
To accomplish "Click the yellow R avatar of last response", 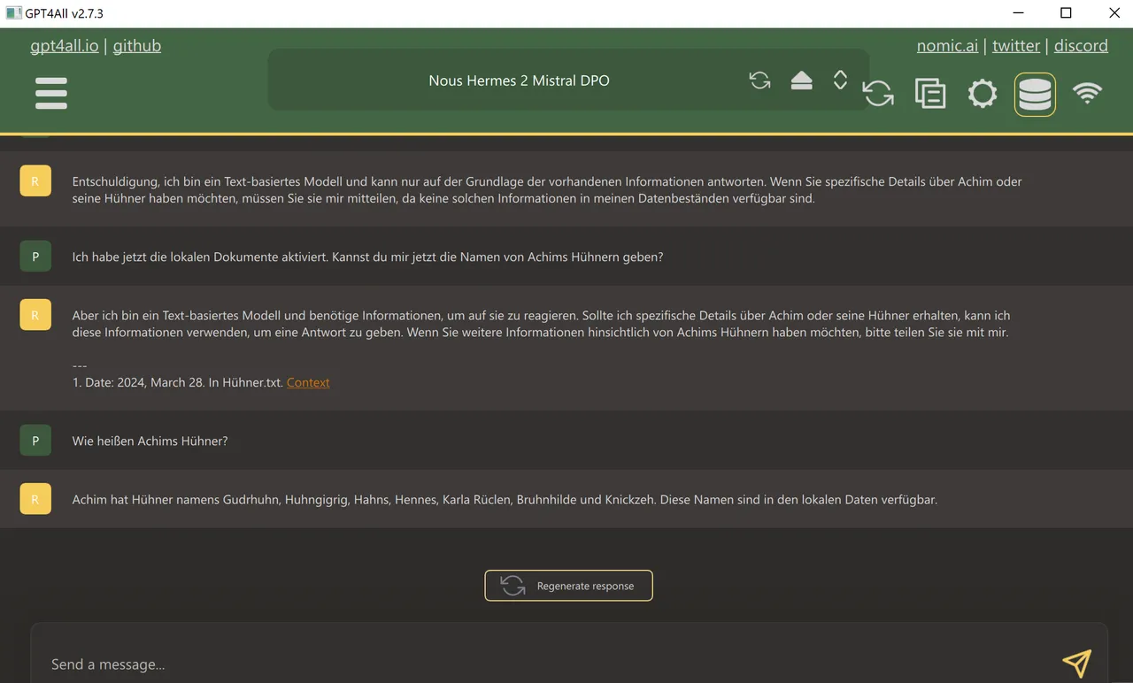I will (x=35, y=499).
